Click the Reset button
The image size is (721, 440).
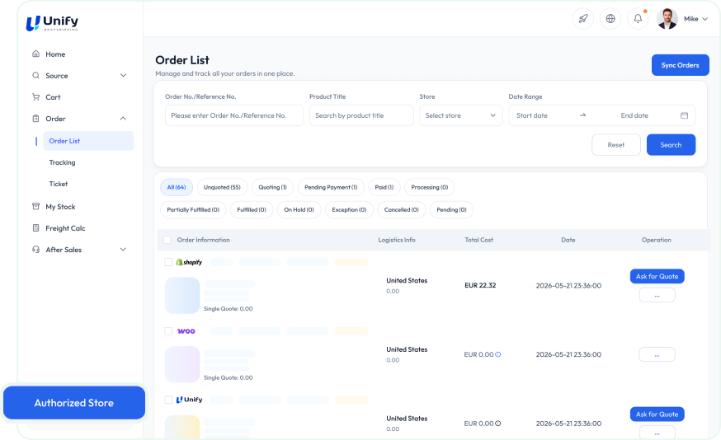(616, 145)
